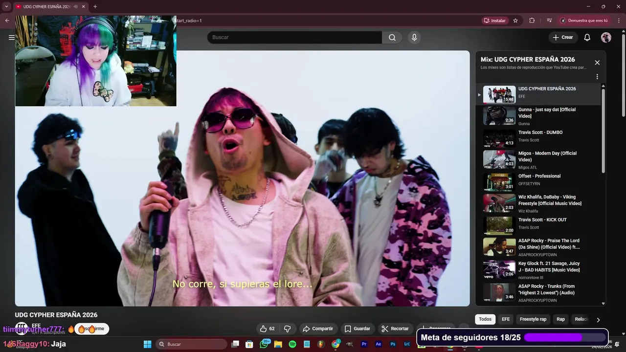The width and height of the screenshot is (626, 352).
Task: Click the Gunna channel name
Action: (525, 124)
